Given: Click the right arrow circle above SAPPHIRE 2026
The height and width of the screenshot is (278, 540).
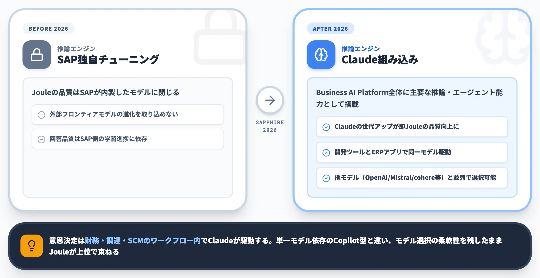Looking at the screenshot, I should pyautogui.click(x=270, y=100).
